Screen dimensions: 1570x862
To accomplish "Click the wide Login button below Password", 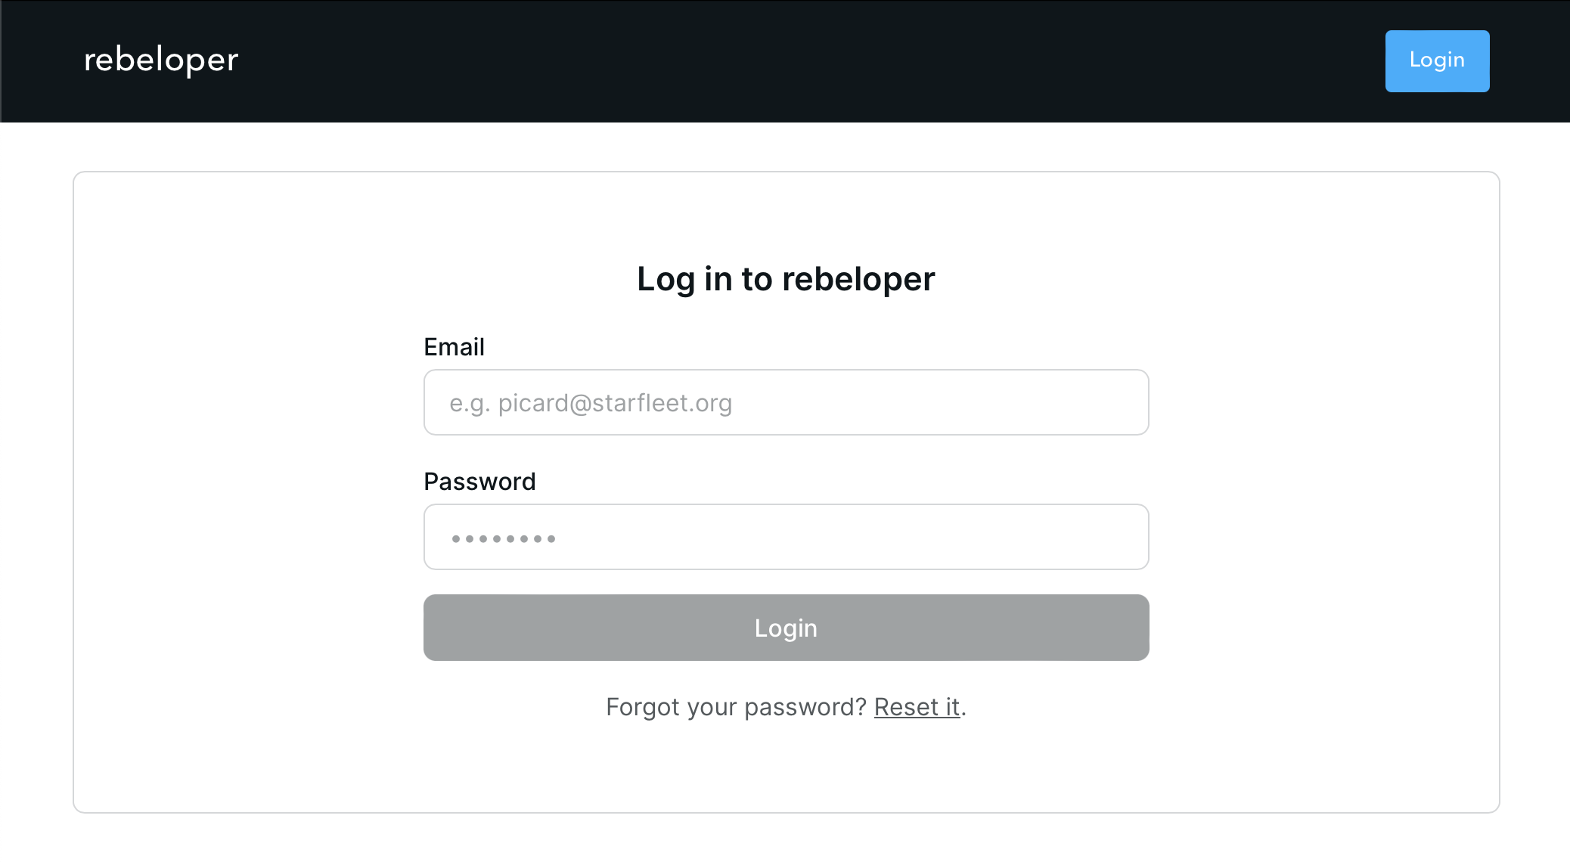I will click(786, 628).
